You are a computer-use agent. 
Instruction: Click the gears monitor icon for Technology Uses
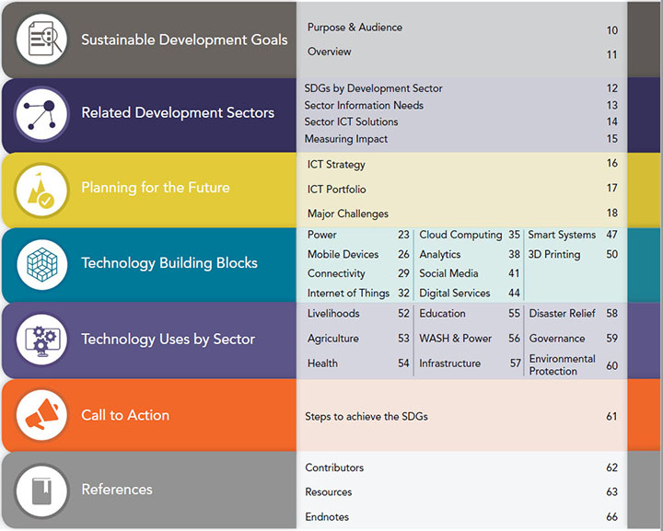tap(41, 340)
